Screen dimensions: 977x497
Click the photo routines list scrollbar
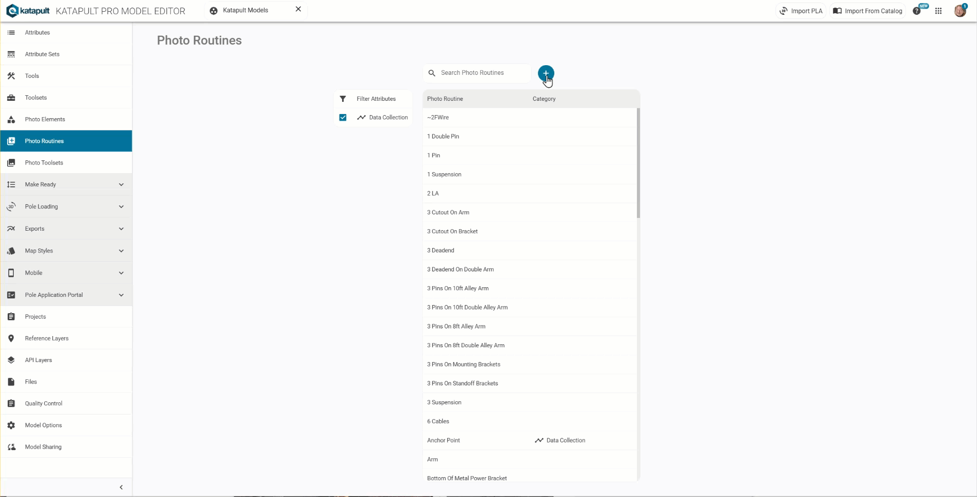point(638,163)
